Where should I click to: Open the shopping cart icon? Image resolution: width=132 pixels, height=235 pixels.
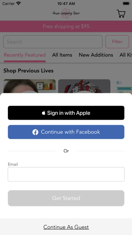click(121, 14)
